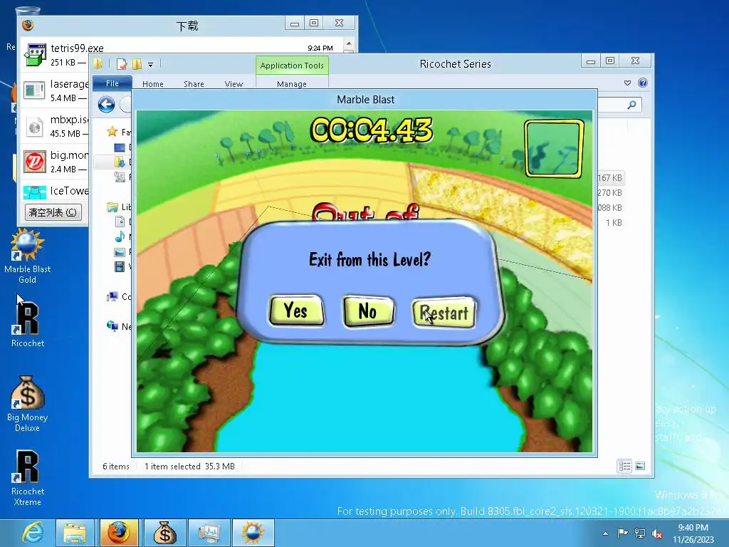Open the network tray icon
Viewport: 729px width, 547px height.
coord(640,533)
